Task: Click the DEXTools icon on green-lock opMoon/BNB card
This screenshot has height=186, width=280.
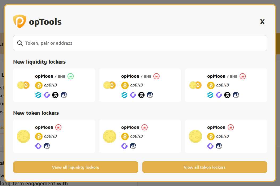Action: (38, 95)
